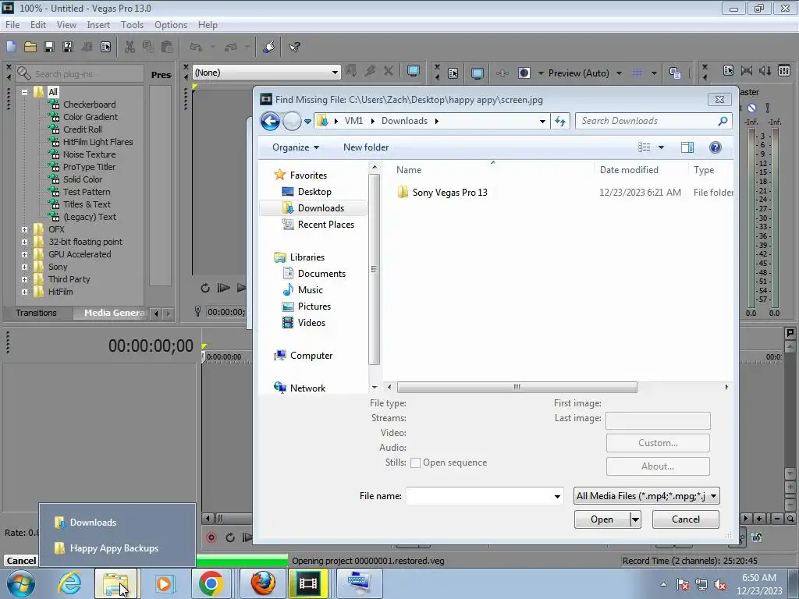
Task: Click the Open button in dialog
Action: pos(602,519)
